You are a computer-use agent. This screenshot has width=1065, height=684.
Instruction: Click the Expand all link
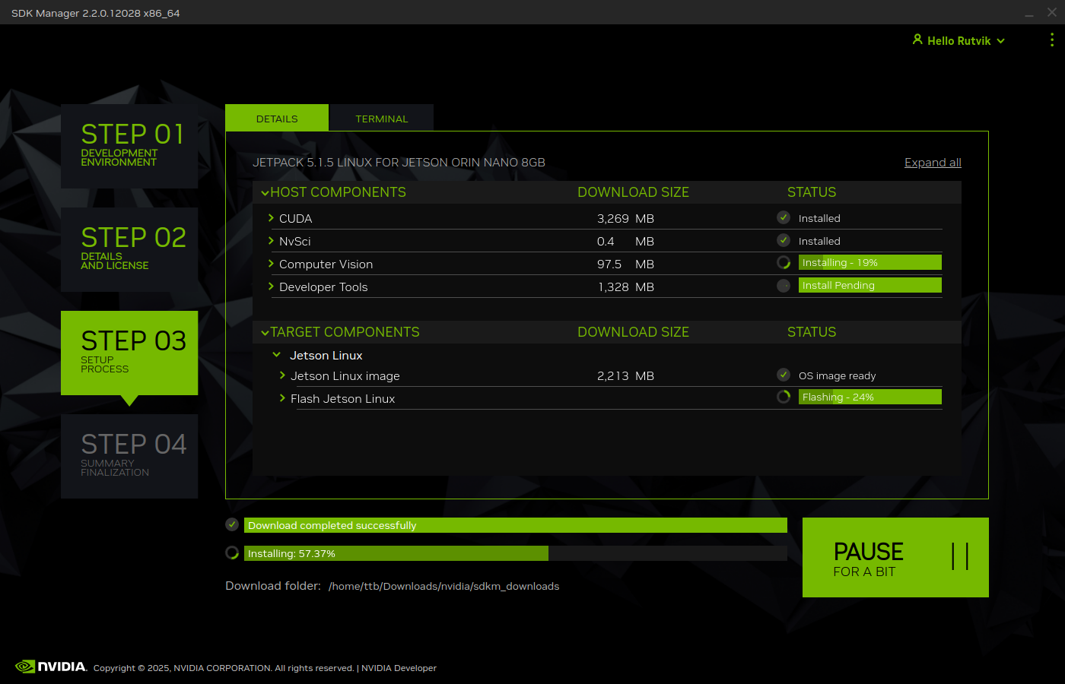(933, 163)
